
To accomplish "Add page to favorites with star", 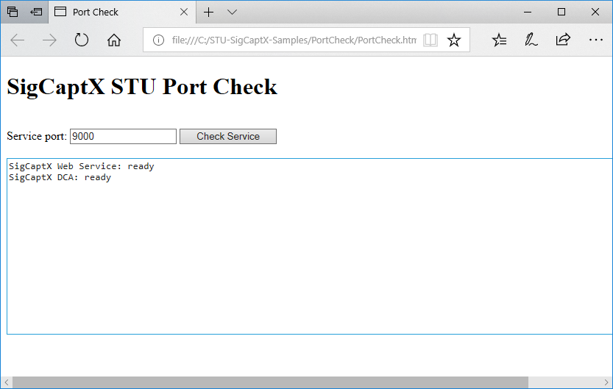I will 454,40.
